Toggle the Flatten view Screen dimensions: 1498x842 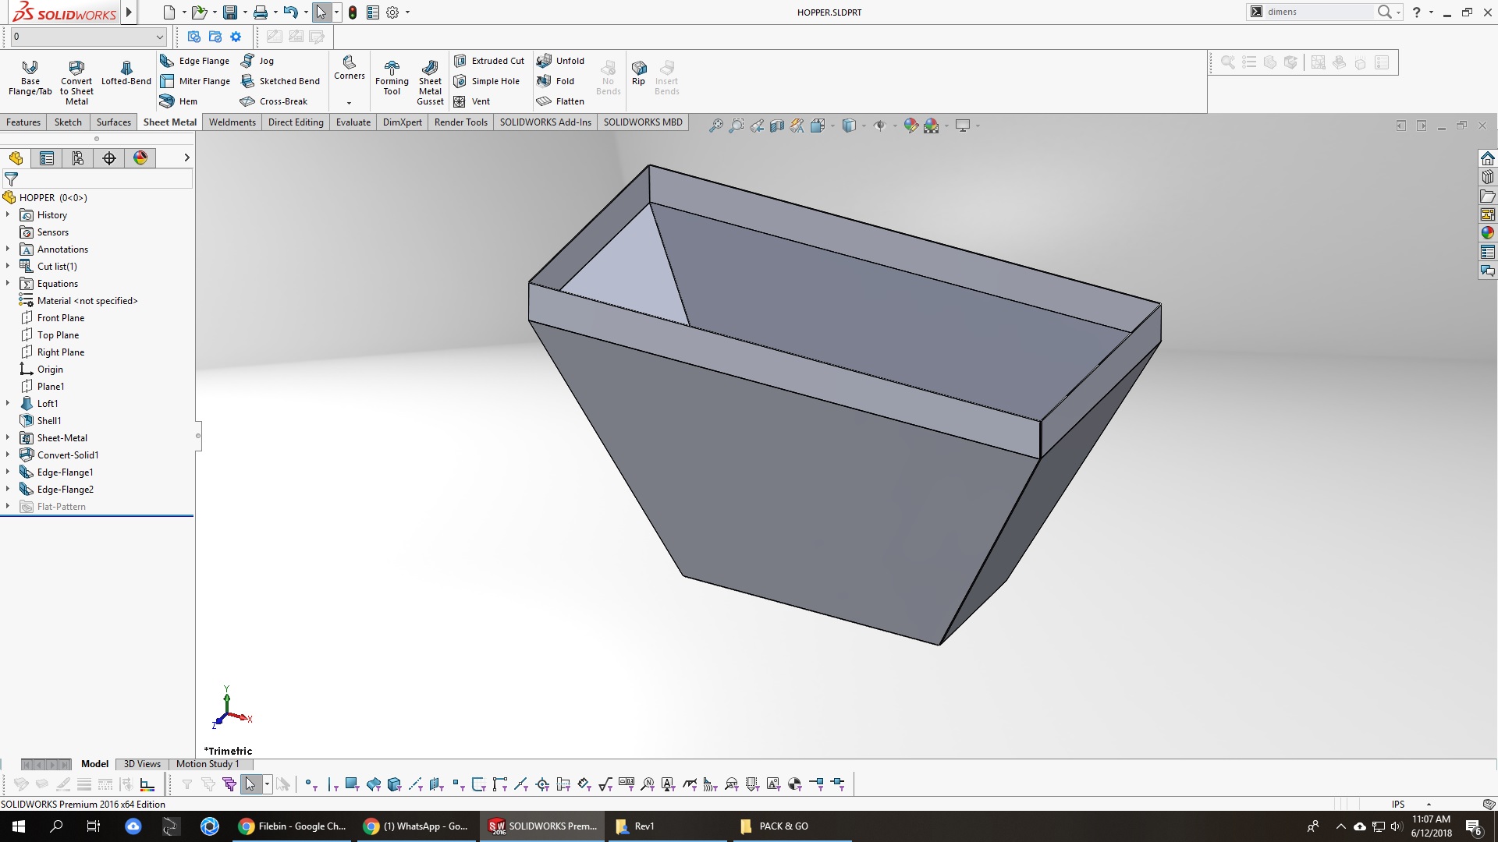point(561,101)
